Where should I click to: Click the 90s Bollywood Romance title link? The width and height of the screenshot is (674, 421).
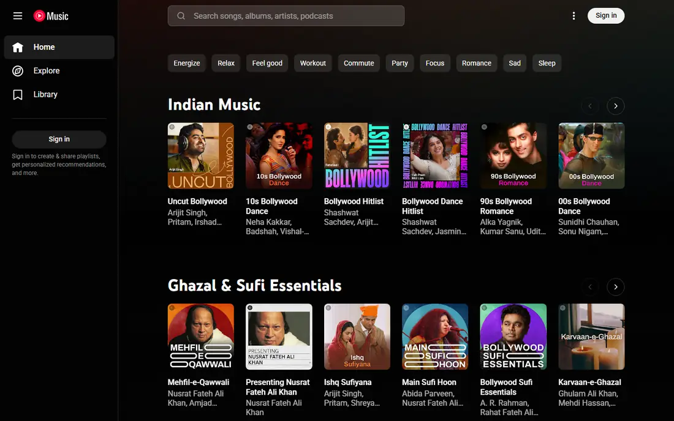tap(506, 206)
